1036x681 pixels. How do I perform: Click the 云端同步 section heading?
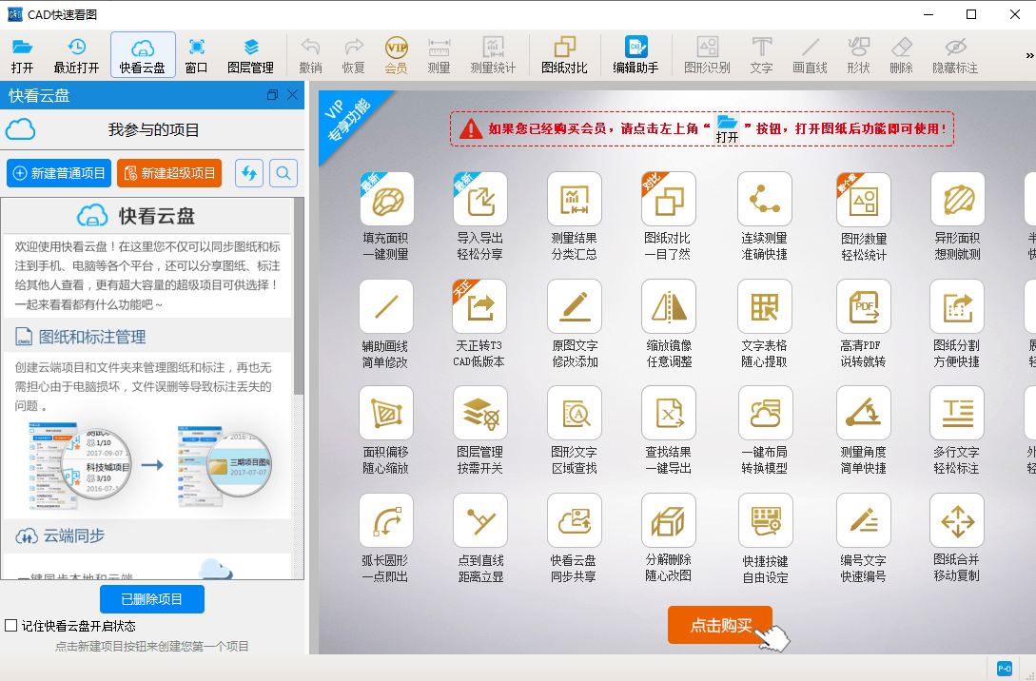(x=74, y=535)
